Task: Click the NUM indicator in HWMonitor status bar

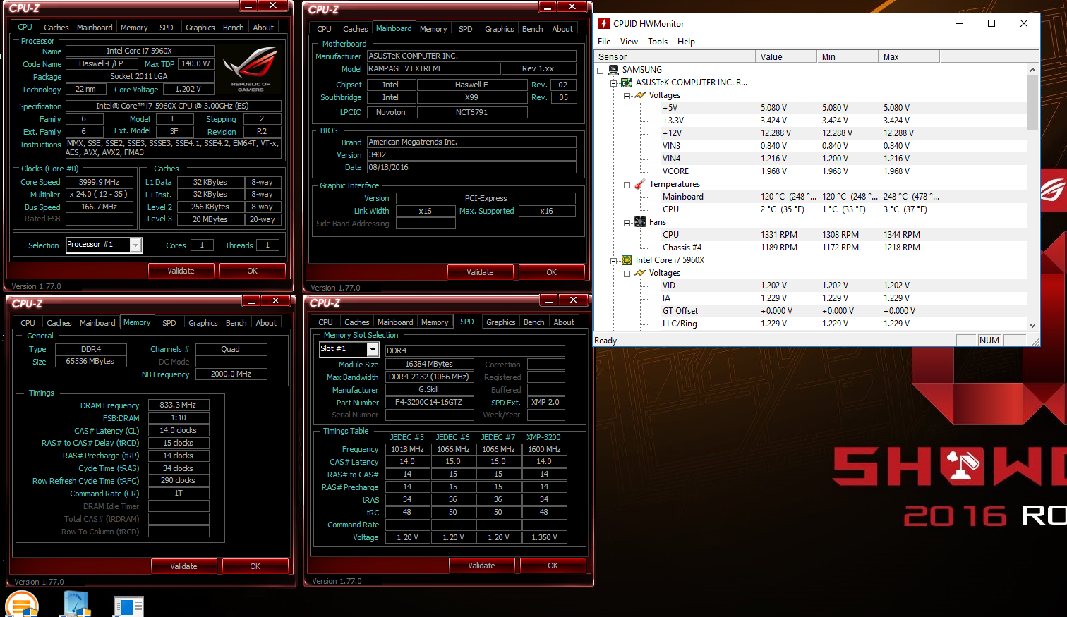Action: point(989,341)
